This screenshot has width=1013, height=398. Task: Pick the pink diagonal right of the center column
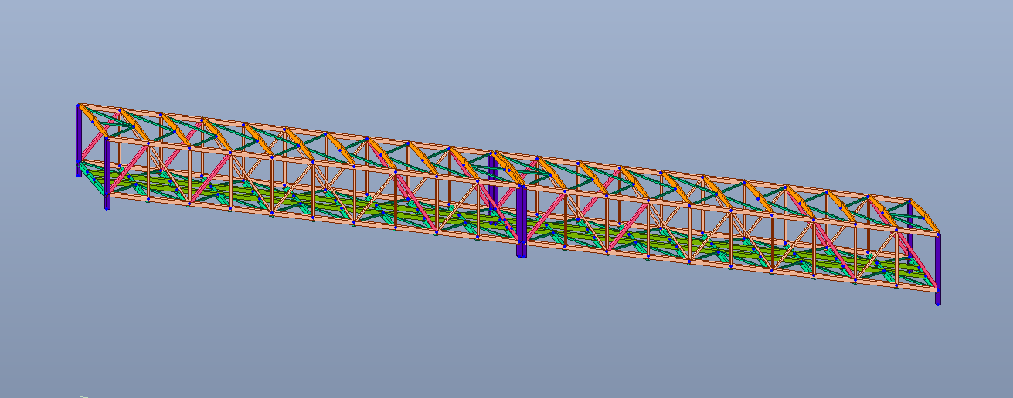(545, 216)
